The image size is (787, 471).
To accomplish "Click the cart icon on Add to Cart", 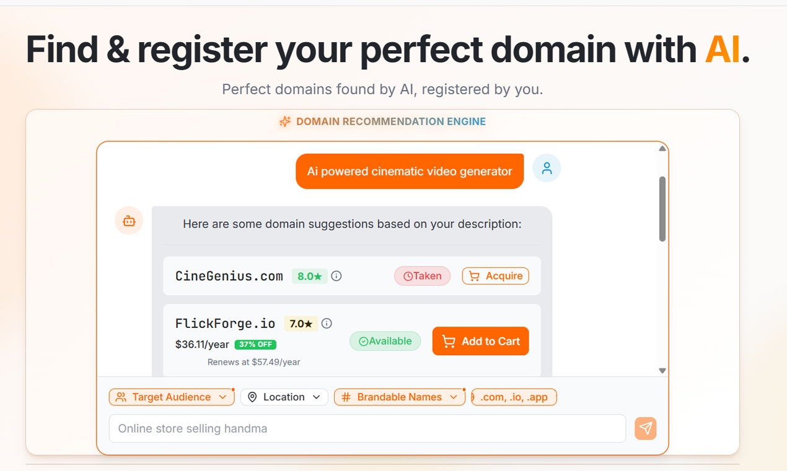I will 448,341.
